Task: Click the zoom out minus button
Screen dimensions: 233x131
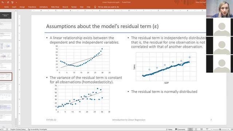Action: click(x=211, y=130)
